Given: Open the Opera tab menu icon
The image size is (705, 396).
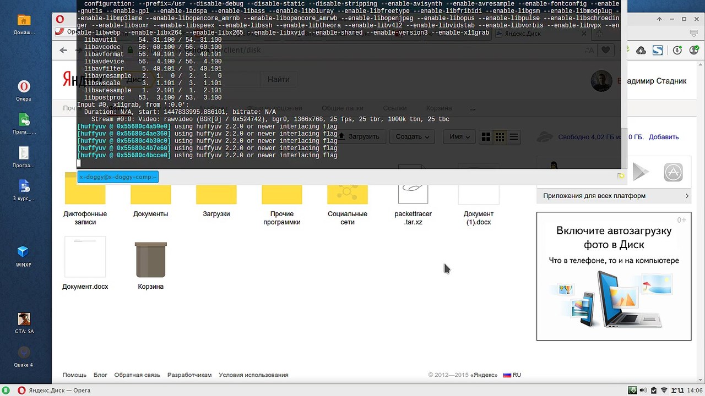Looking at the screenshot, I should 693,34.
